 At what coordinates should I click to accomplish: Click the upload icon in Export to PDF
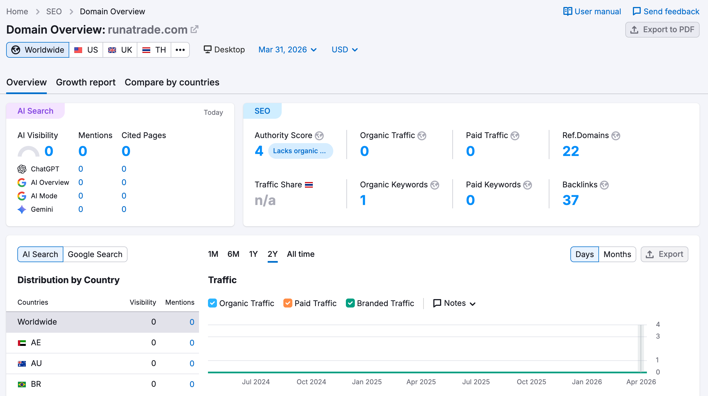coord(634,30)
